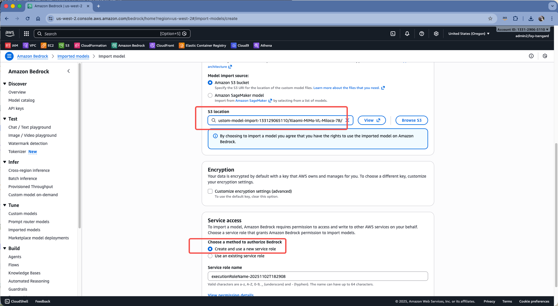Collapse the Discover section in sidebar
The height and width of the screenshot is (306, 558).
(5, 84)
